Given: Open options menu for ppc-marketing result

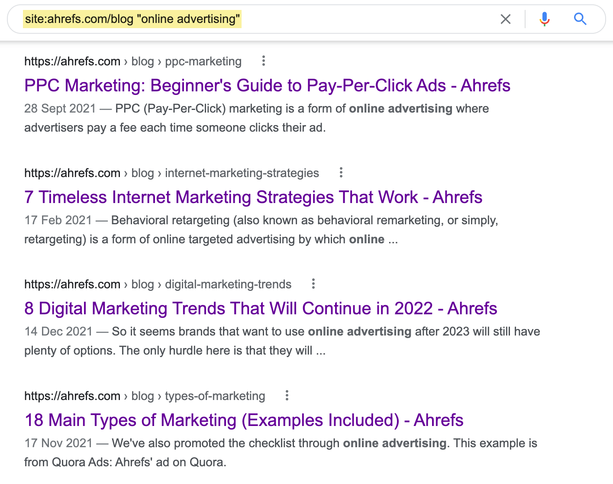Looking at the screenshot, I should [263, 61].
